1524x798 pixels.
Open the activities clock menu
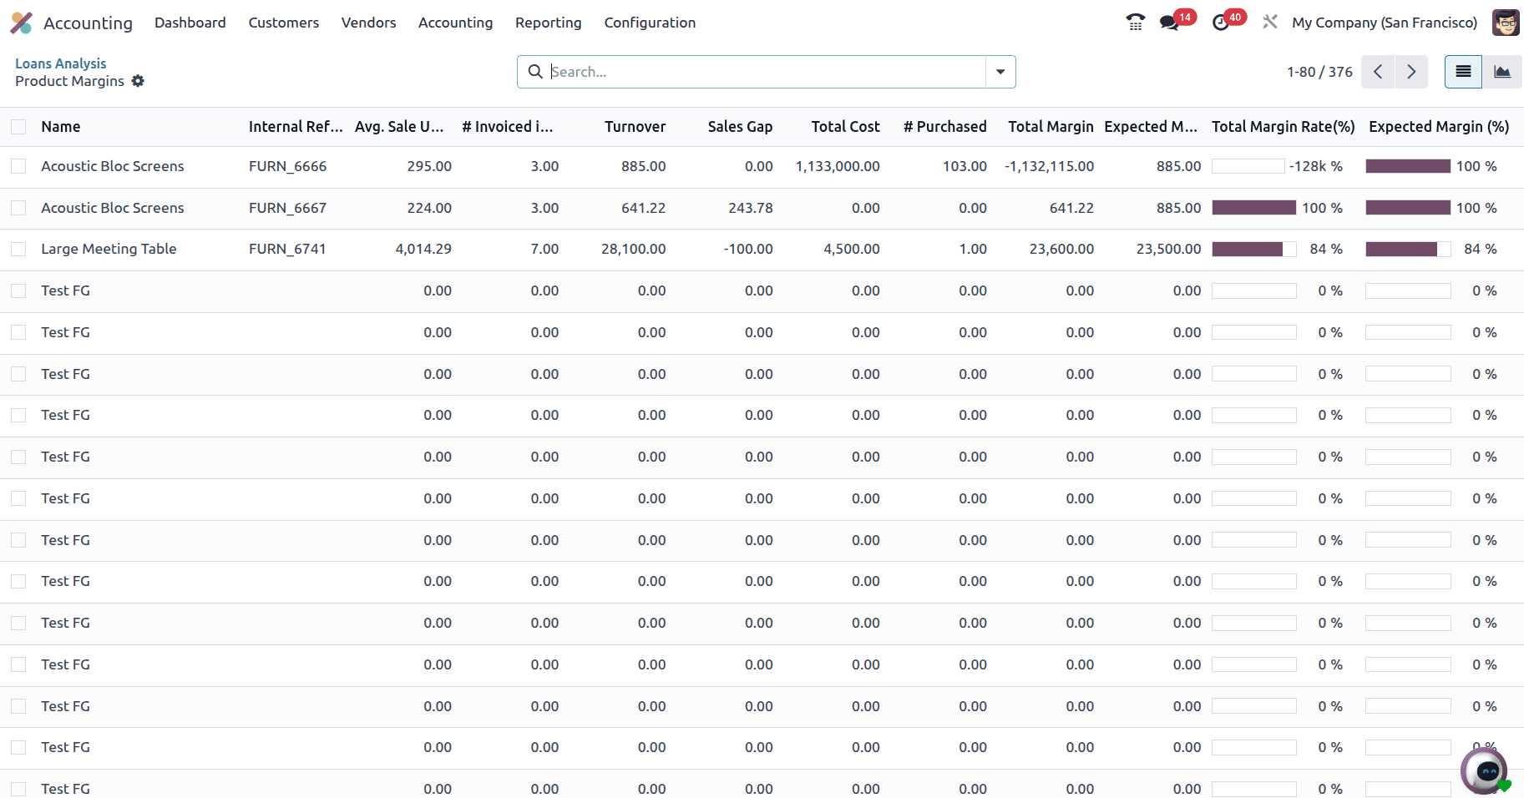tap(1221, 23)
